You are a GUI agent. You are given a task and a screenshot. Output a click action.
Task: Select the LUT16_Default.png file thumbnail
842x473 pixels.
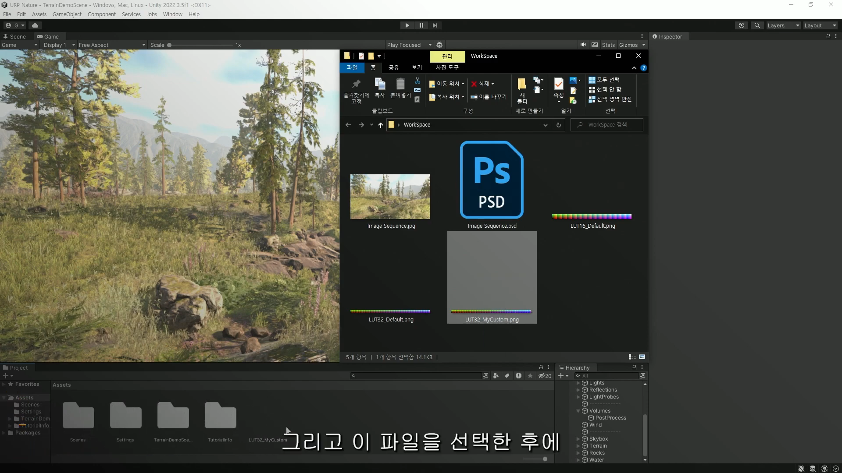592,216
